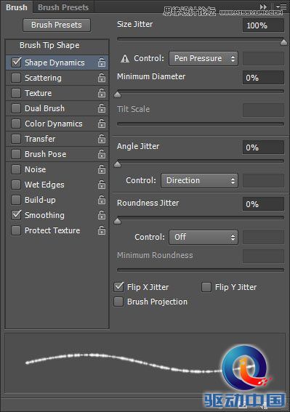Enable the Brush Pose checkbox
290x412 pixels.
[16, 154]
